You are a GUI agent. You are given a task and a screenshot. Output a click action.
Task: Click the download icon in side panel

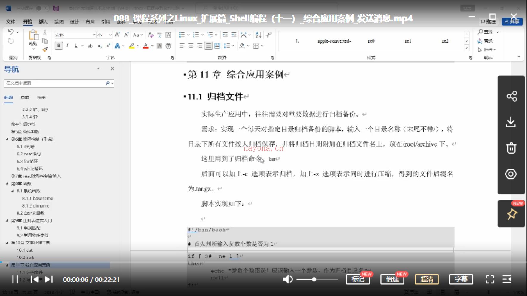(x=511, y=122)
